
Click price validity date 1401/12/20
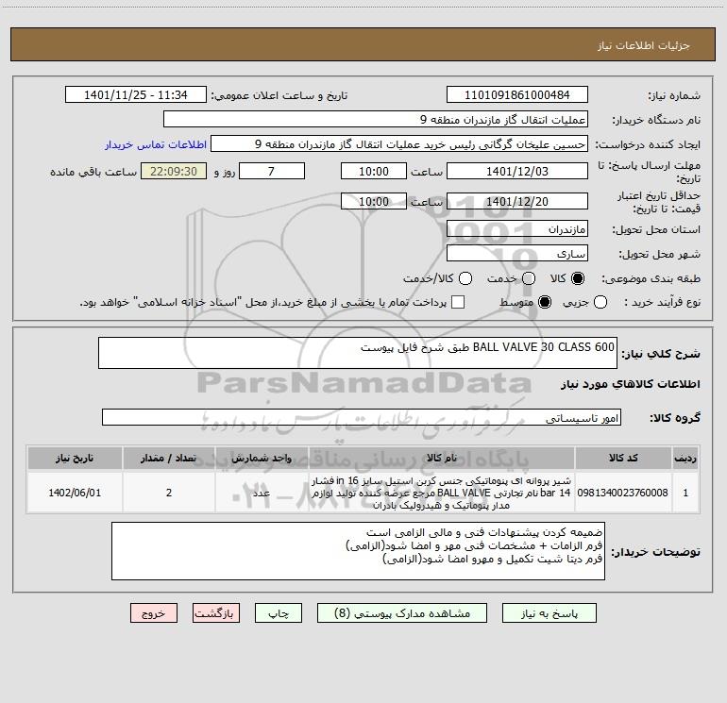(517, 201)
